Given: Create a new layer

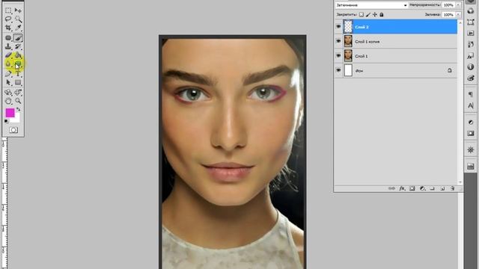Looking at the screenshot, I should (x=442, y=188).
